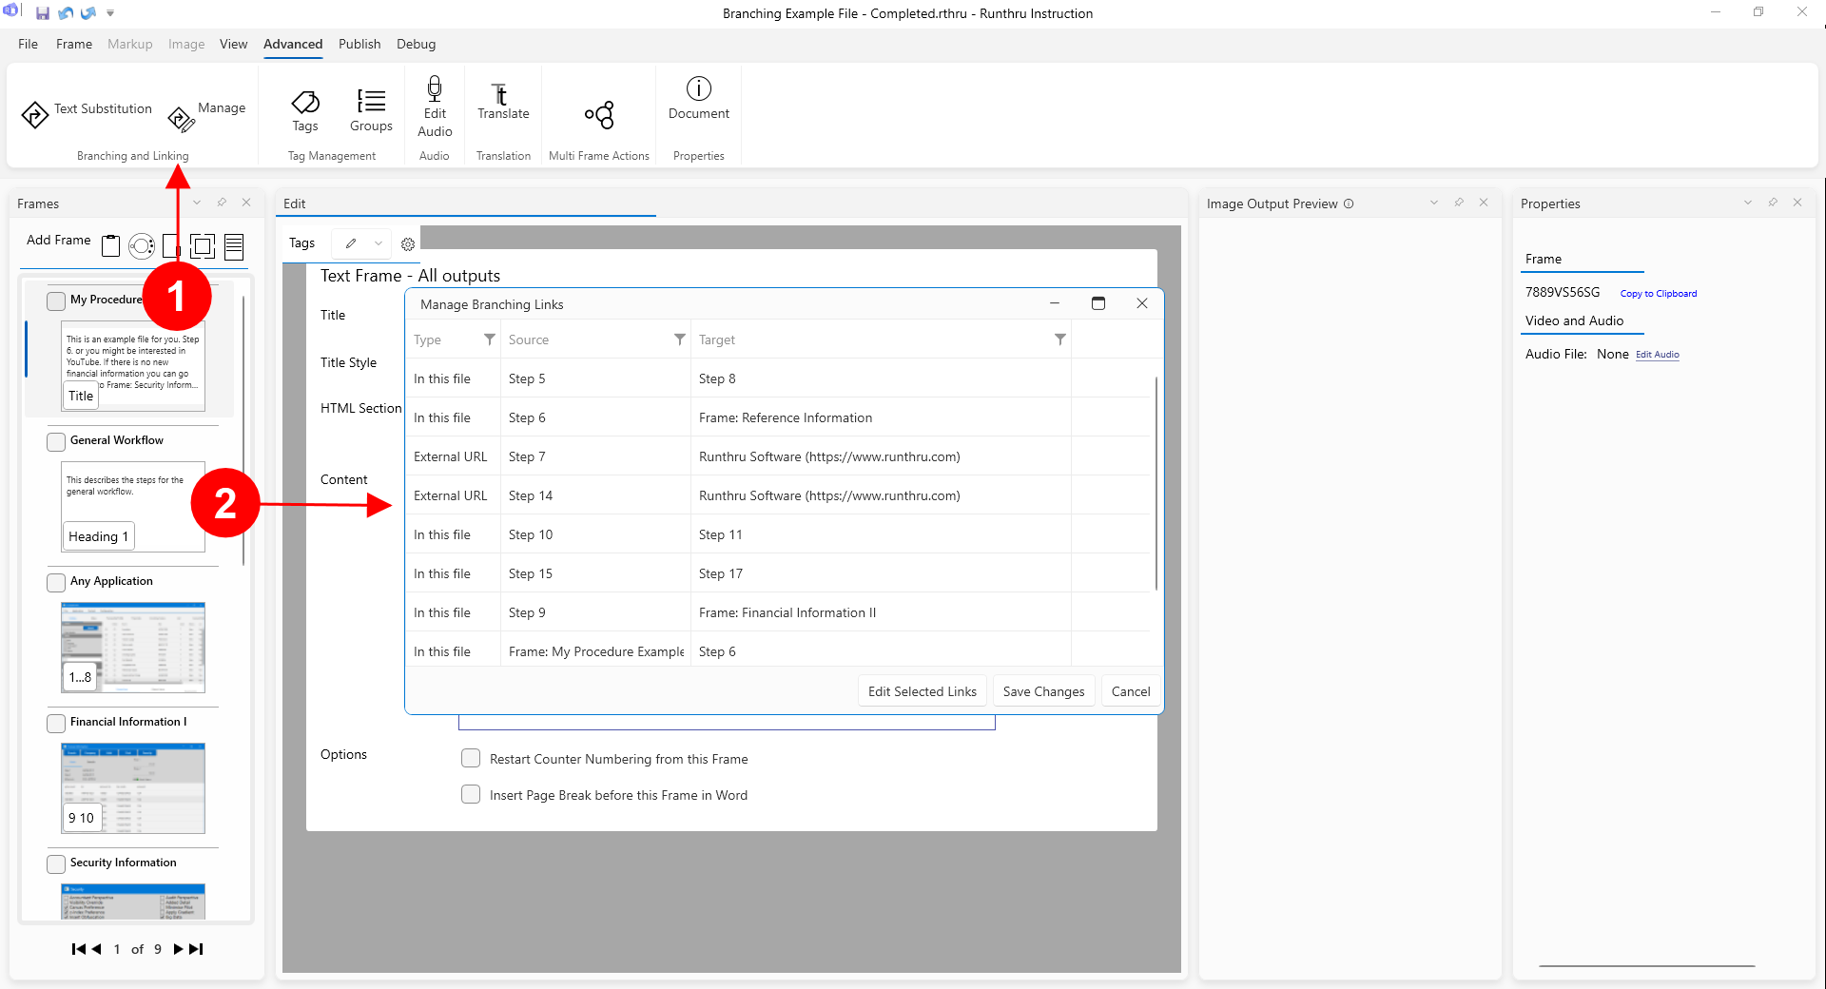The height and width of the screenshot is (989, 1826).
Task: Open the File menu
Action: [28, 44]
